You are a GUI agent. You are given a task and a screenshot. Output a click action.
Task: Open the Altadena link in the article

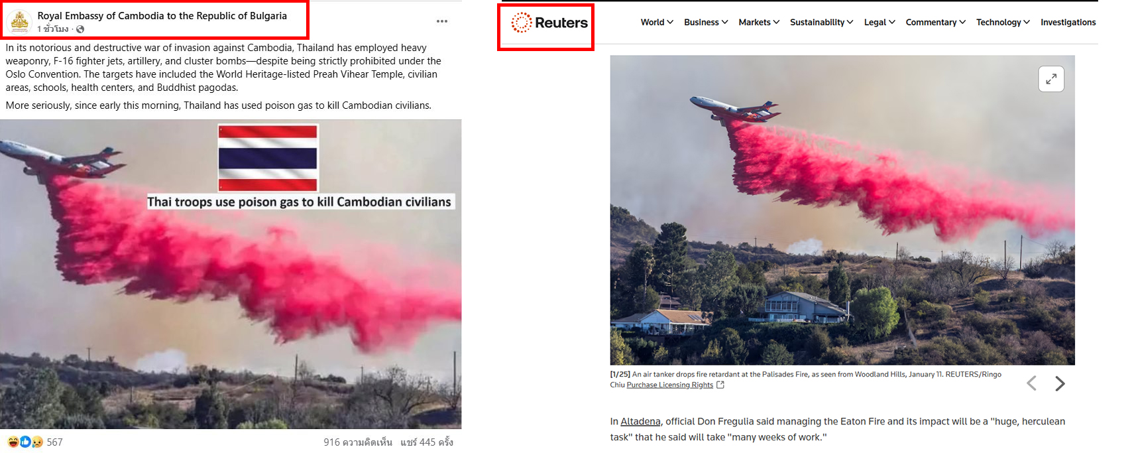[640, 421]
